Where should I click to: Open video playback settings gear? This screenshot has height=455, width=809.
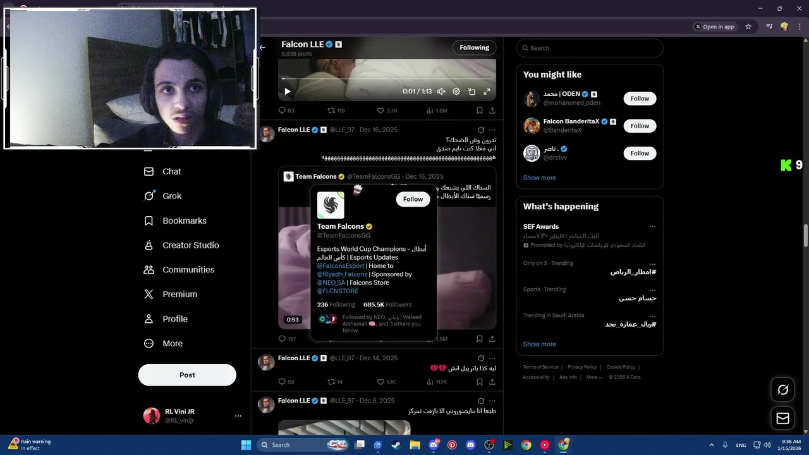pyautogui.click(x=456, y=92)
